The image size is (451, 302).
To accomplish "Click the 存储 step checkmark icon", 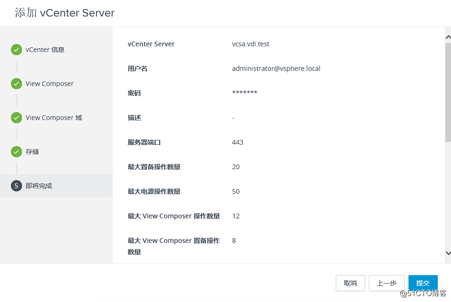I will pyautogui.click(x=17, y=151).
